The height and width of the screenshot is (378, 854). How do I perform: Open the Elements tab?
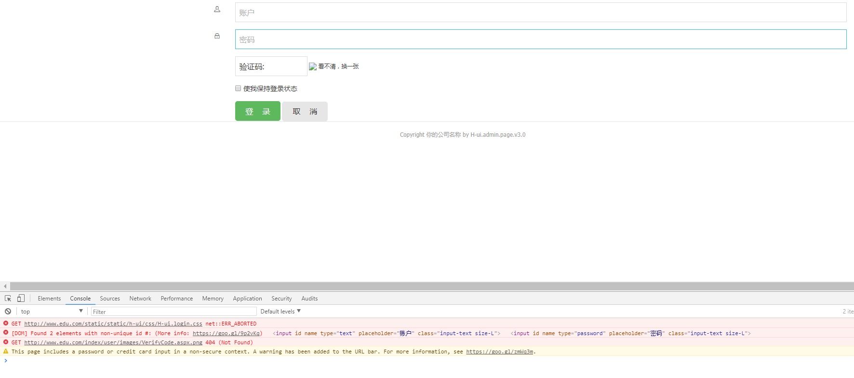click(x=49, y=299)
